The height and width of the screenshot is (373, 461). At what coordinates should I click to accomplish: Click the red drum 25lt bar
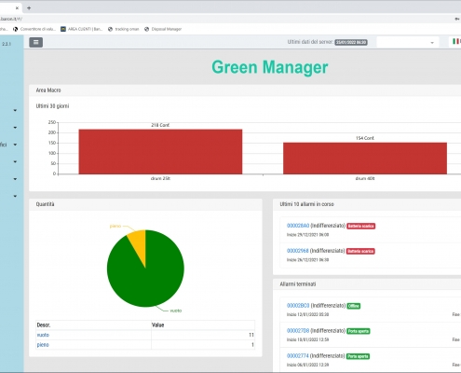(160, 152)
